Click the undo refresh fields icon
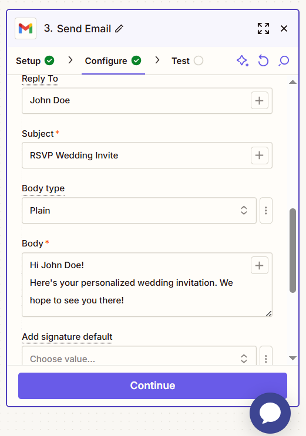Image resolution: width=306 pixels, height=436 pixels. tap(263, 60)
